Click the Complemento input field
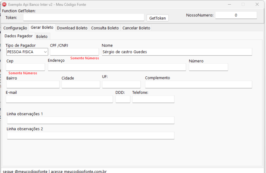Image resolution: width=266 pixels, height=173 pixels. pos(199,85)
